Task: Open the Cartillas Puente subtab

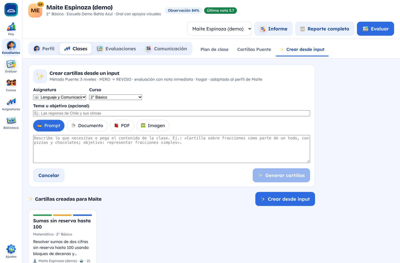Action: 254,49
